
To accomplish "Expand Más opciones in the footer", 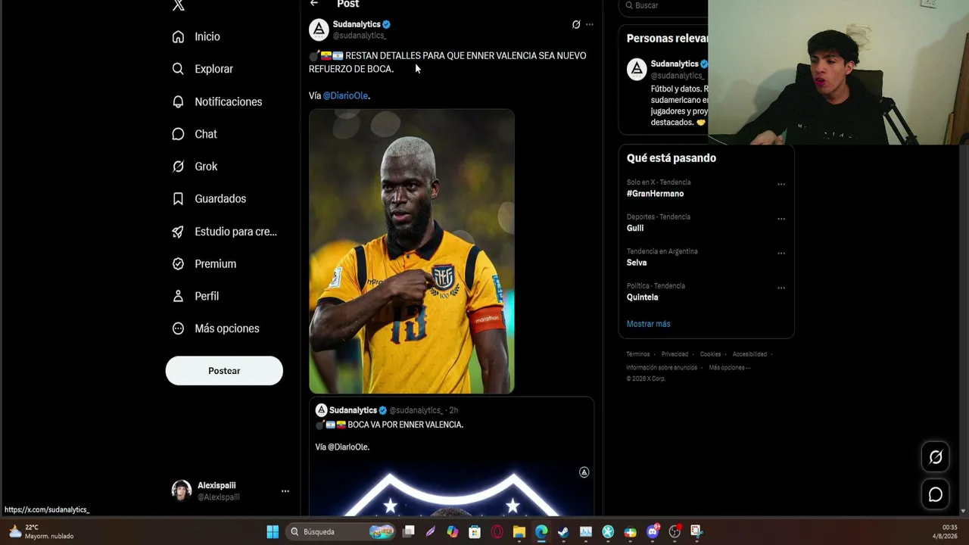I will coord(730,368).
